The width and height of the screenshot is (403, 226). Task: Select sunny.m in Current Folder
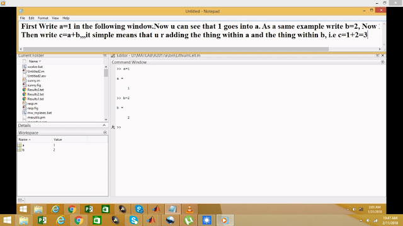click(x=33, y=80)
